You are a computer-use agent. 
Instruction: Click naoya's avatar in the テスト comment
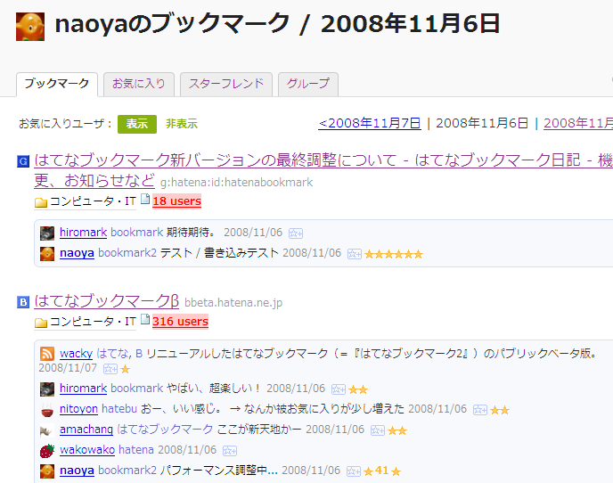(47, 254)
